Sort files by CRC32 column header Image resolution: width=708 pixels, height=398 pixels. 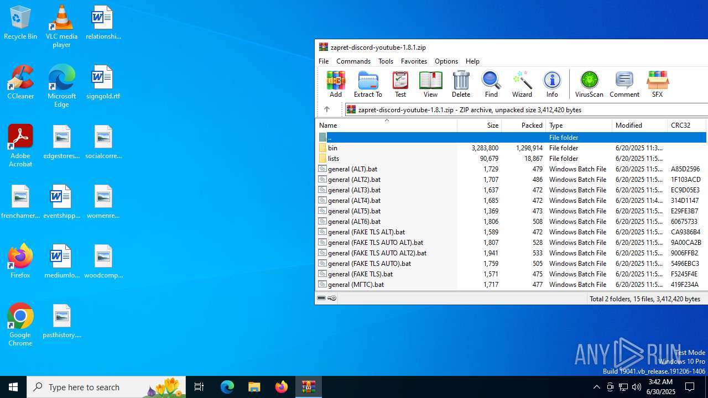(687, 125)
